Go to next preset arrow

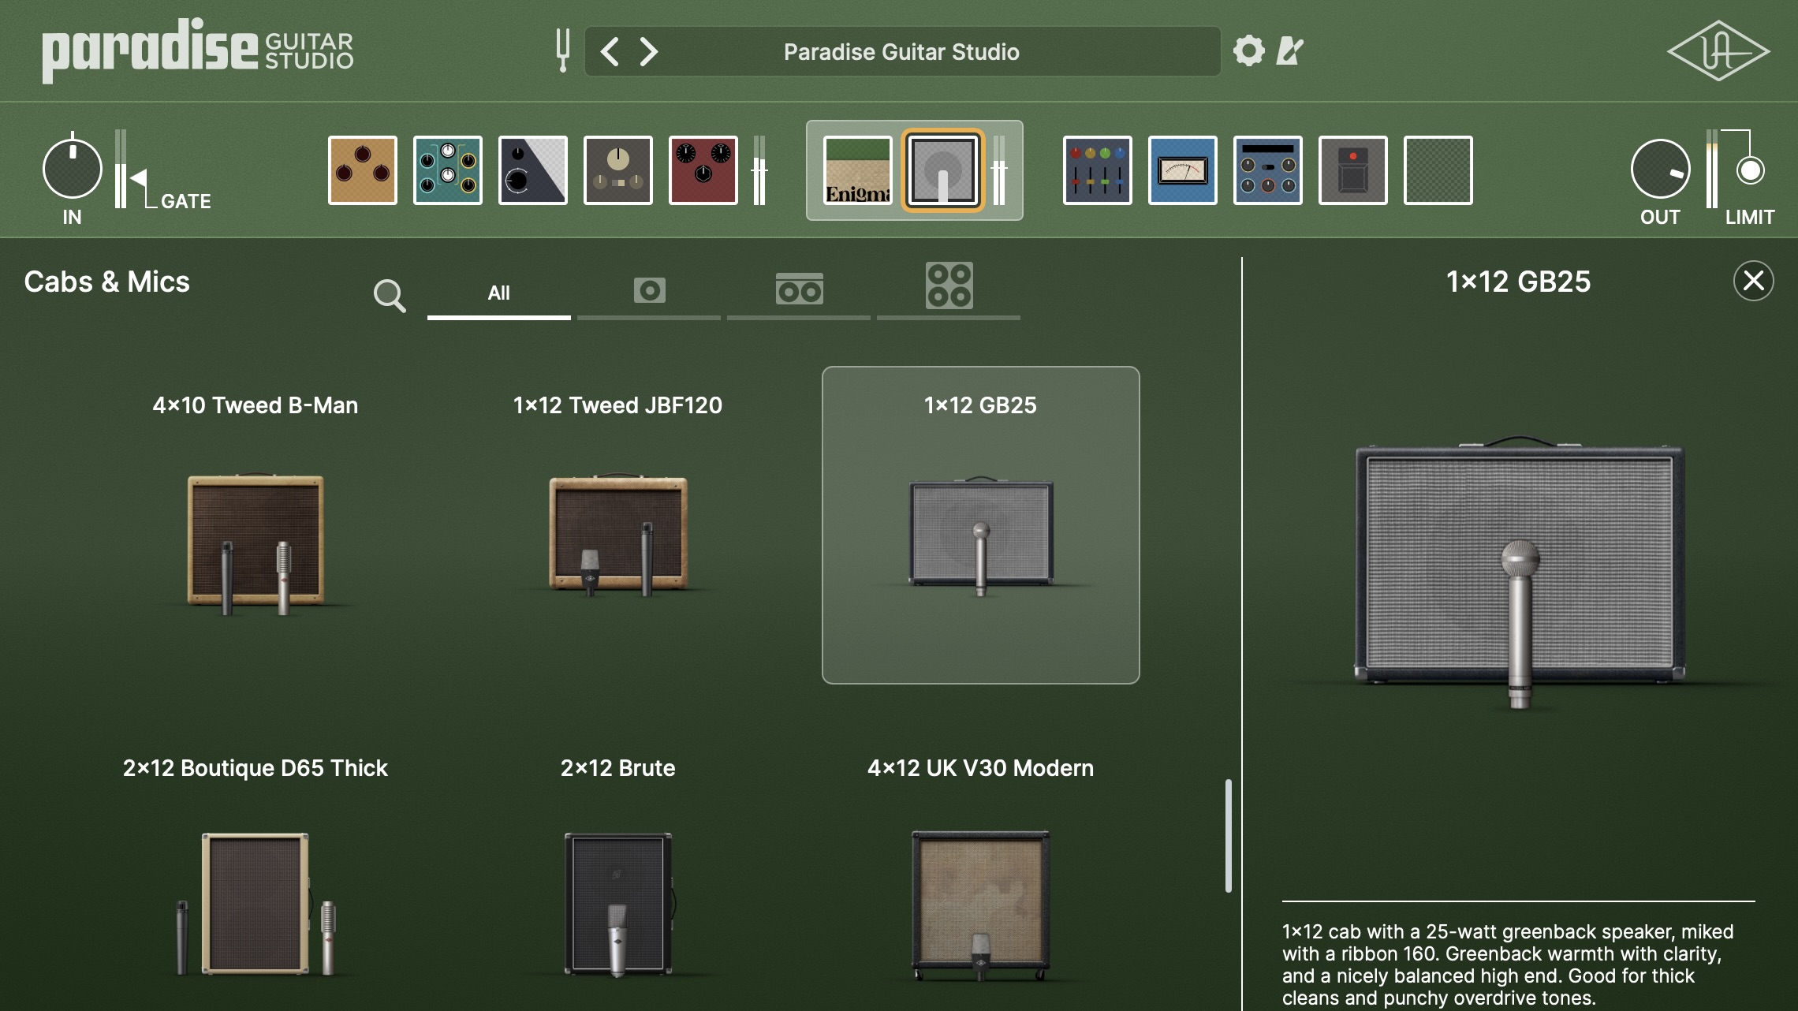(648, 52)
